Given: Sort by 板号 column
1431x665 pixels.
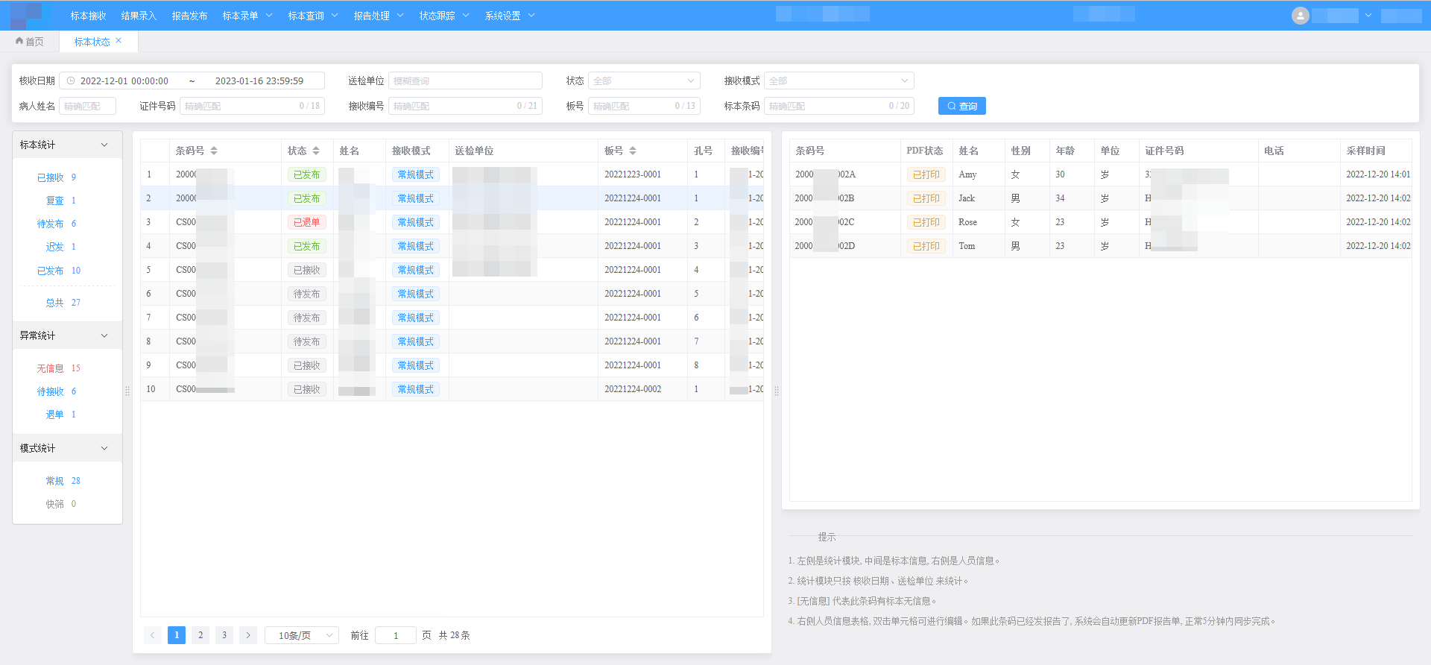Looking at the screenshot, I should coord(633,151).
